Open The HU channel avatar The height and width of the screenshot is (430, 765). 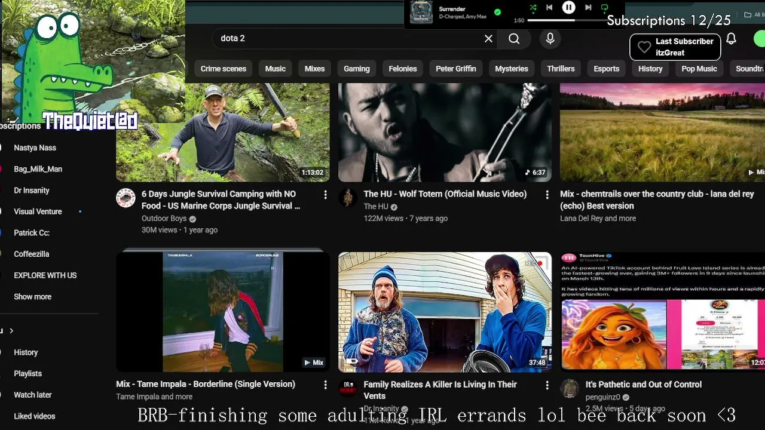pyautogui.click(x=348, y=198)
